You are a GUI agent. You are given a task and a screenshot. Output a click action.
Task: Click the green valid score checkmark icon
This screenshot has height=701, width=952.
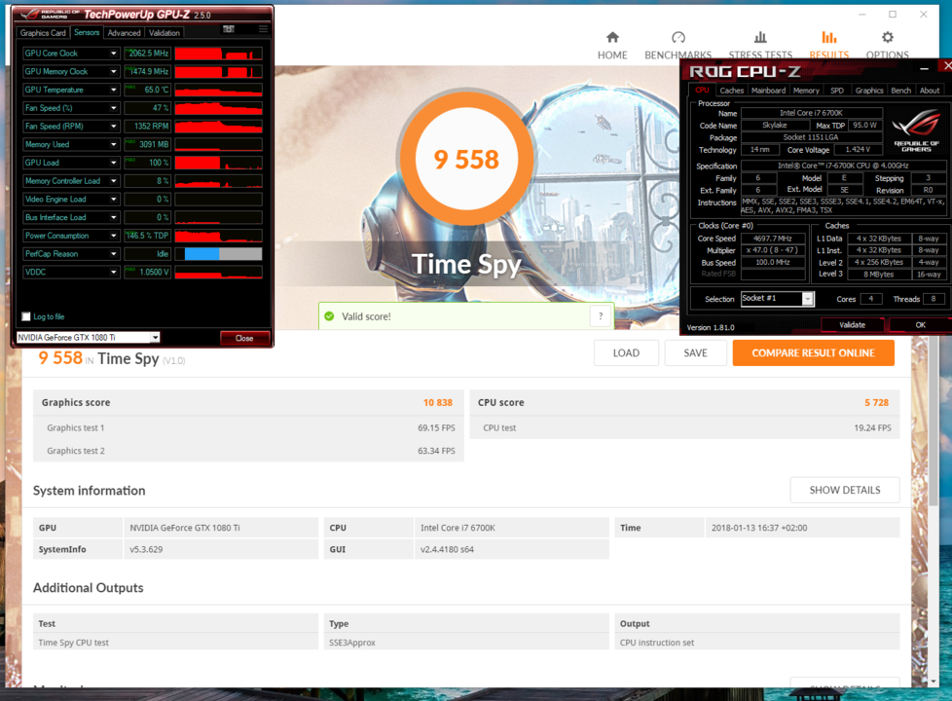329,315
